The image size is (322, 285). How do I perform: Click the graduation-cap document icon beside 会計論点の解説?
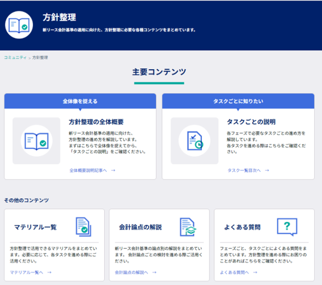click(x=188, y=227)
